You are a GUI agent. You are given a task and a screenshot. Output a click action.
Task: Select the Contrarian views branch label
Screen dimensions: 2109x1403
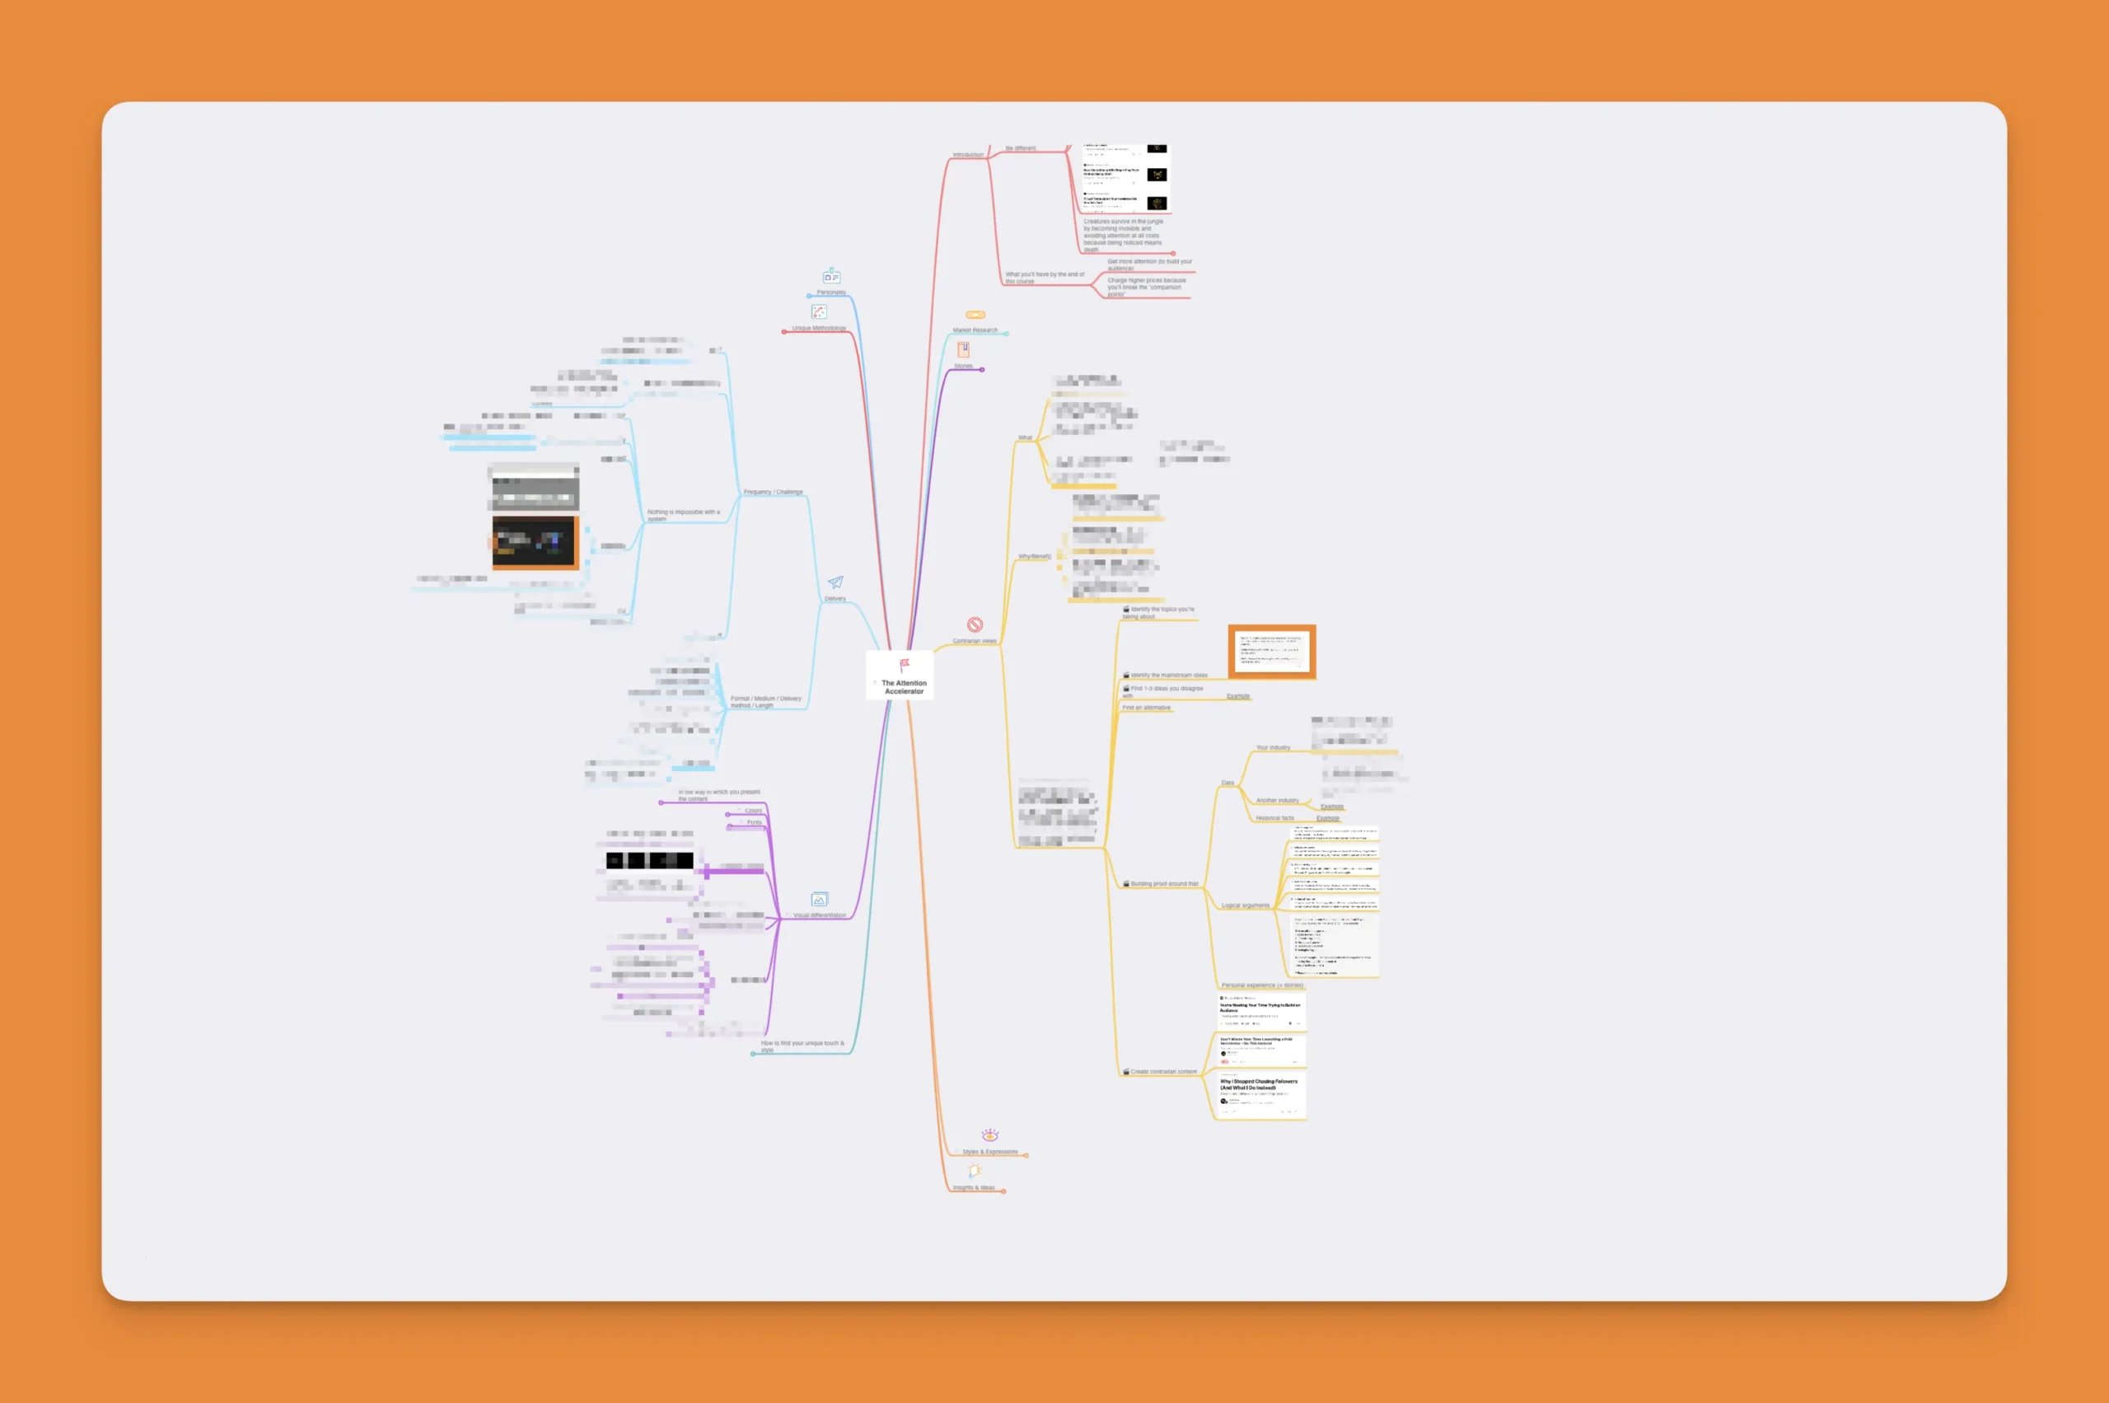click(x=975, y=641)
